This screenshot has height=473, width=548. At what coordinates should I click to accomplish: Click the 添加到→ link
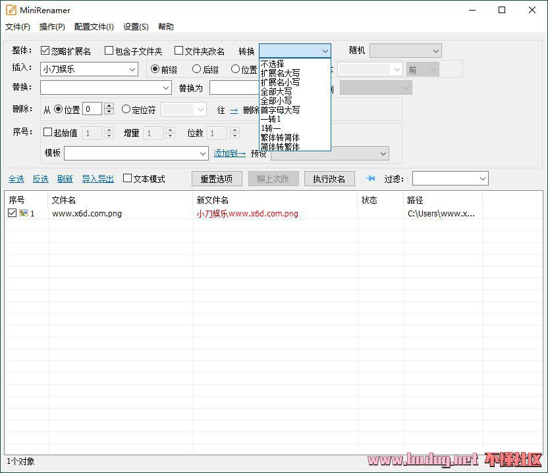(x=230, y=153)
